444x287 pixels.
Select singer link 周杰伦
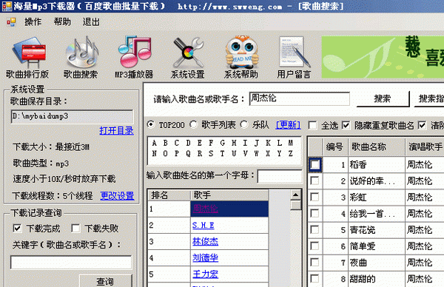pos(206,209)
